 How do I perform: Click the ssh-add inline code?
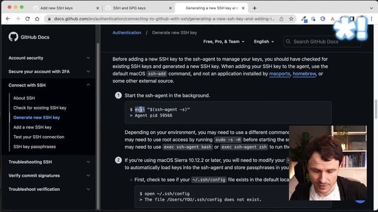pyautogui.click(x=157, y=74)
